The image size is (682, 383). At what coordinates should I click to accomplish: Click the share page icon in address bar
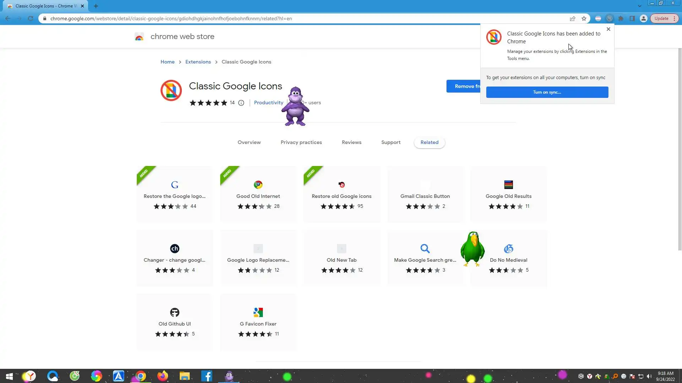[x=573, y=18]
